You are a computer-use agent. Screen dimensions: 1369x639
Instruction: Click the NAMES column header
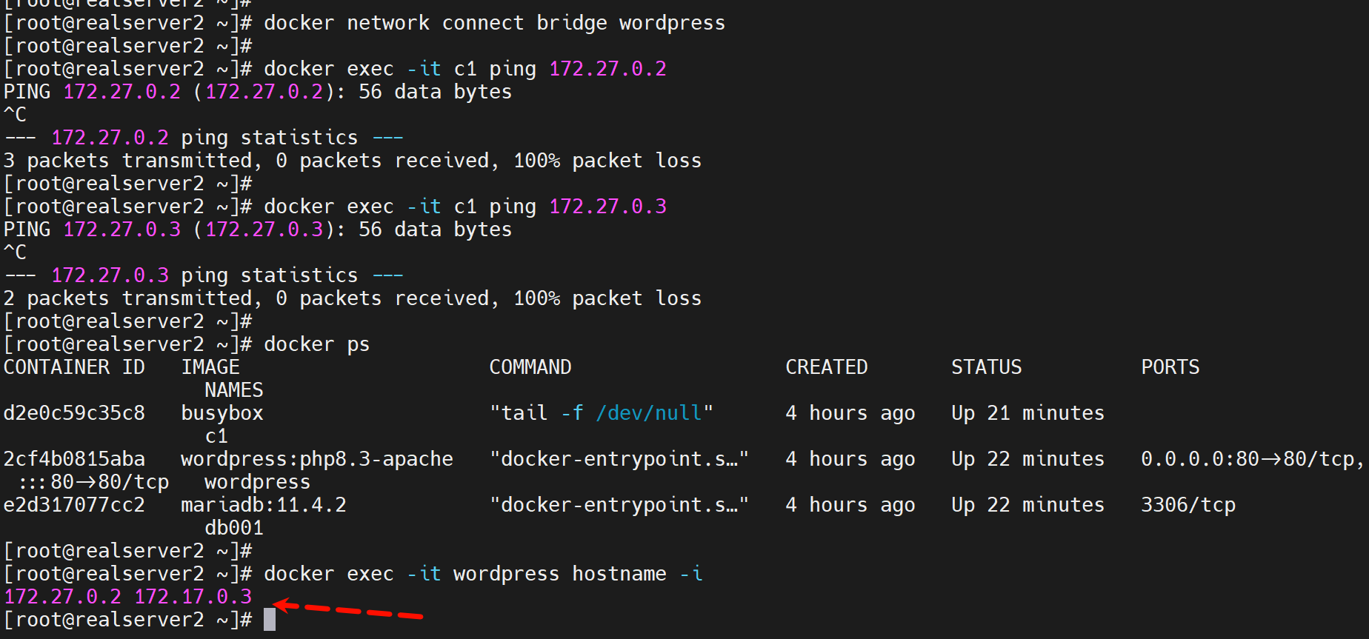click(x=233, y=390)
